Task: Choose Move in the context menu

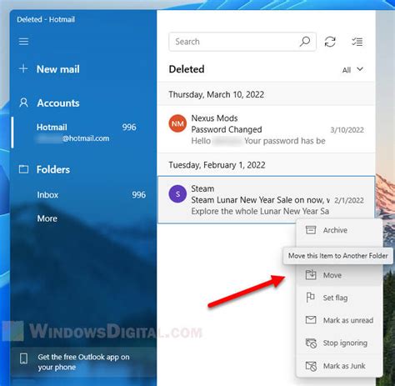Action: pos(339,275)
